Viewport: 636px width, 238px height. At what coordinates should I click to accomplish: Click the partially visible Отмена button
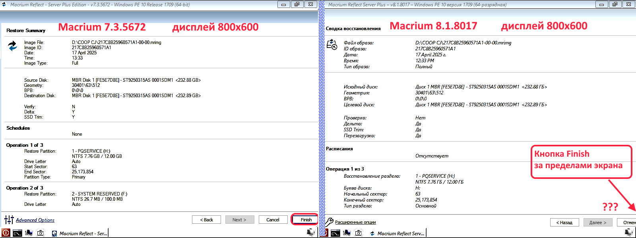pos(626,222)
